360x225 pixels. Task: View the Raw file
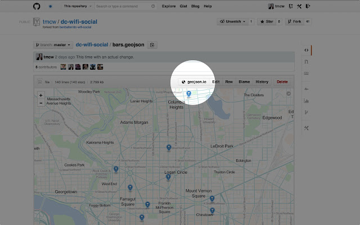tap(229, 82)
